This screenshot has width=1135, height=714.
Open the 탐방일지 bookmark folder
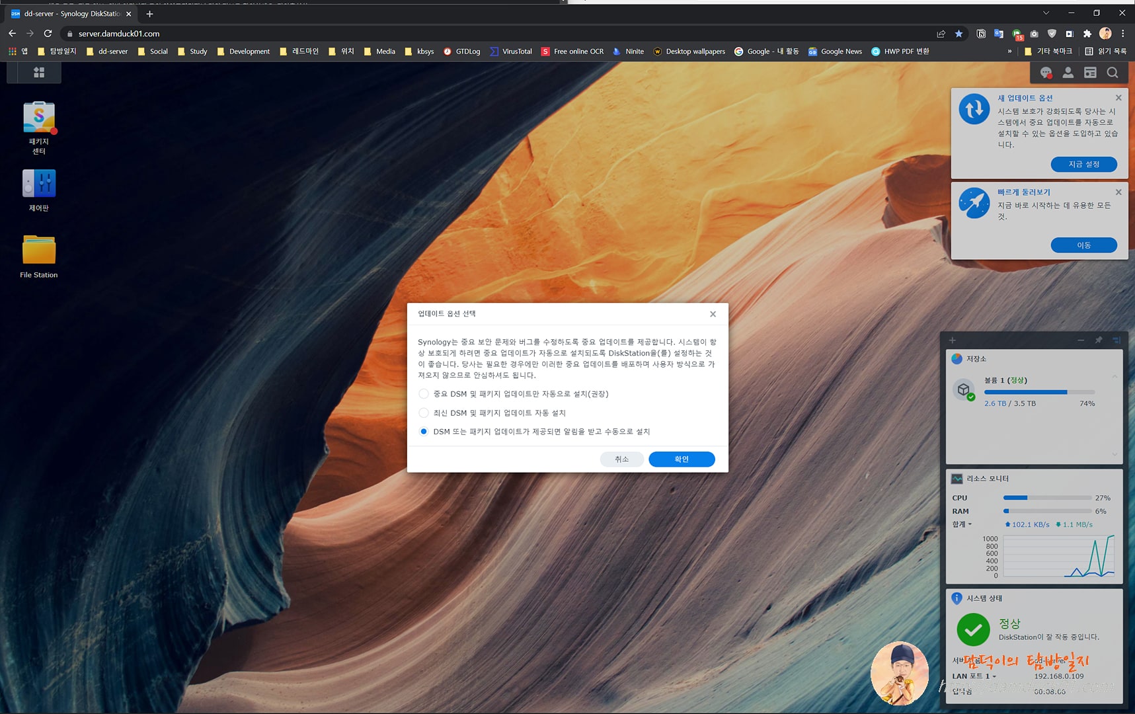[57, 52]
